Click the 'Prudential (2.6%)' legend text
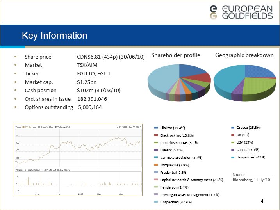The image size is (280, 210). 173,173
